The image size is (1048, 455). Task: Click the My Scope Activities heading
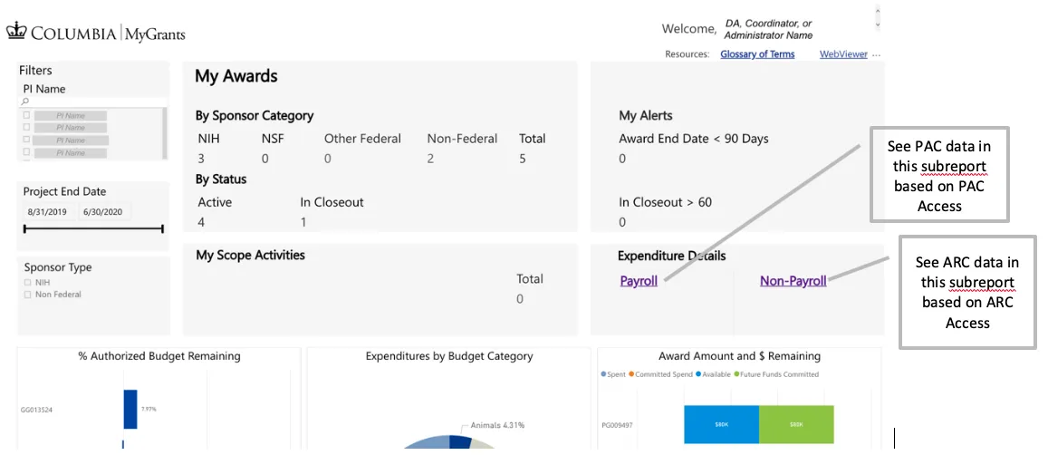pyautogui.click(x=251, y=255)
